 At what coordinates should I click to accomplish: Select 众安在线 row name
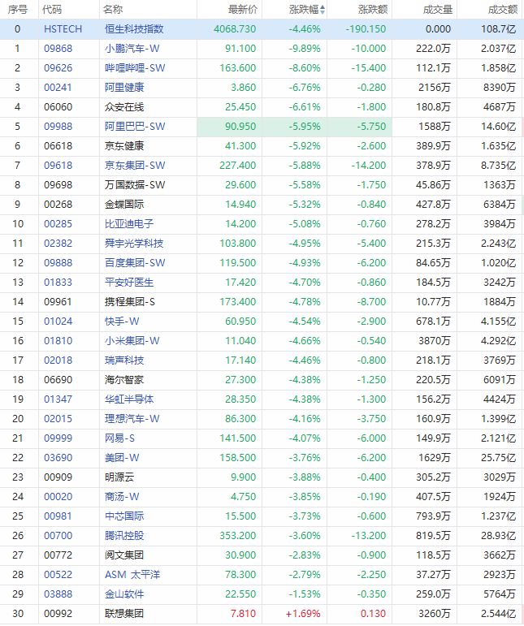click(x=124, y=107)
